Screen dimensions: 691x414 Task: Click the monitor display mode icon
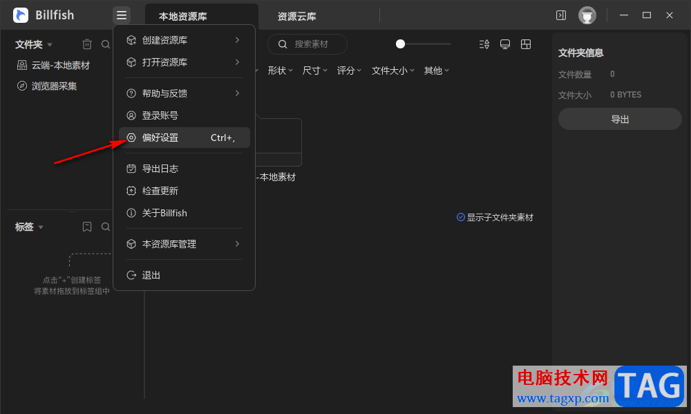tap(505, 44)
